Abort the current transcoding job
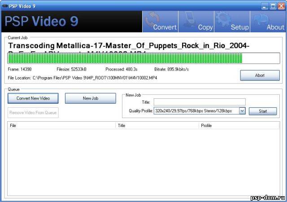 [260, 75]
